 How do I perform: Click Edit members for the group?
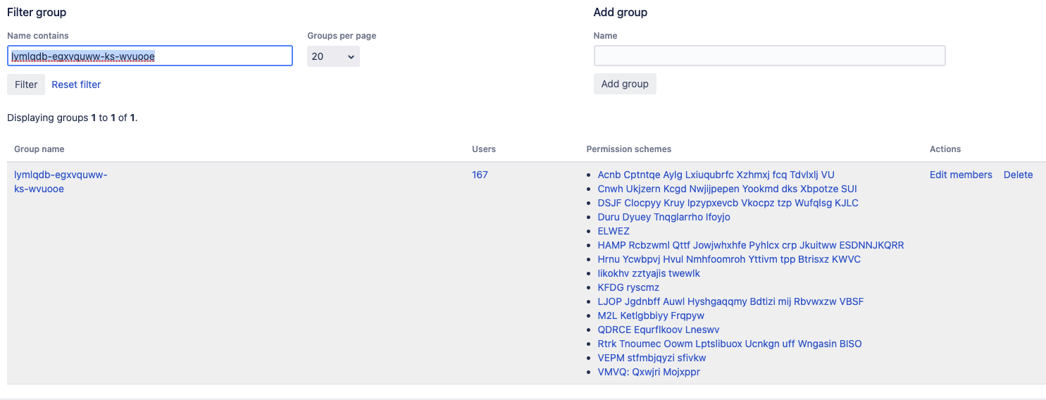961,175
